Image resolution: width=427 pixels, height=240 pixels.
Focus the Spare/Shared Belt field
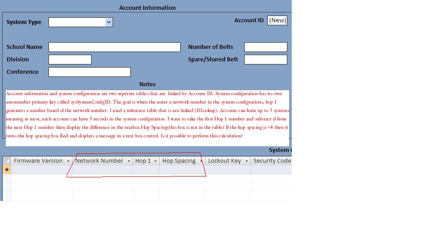click(266, 60)
